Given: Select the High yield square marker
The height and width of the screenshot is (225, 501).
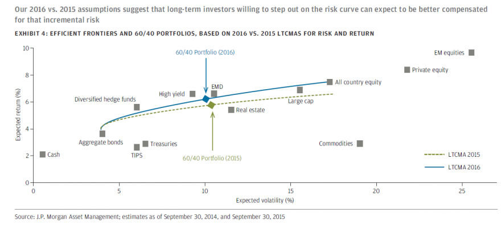Looking at the screenshot, I should pos(192,94).
